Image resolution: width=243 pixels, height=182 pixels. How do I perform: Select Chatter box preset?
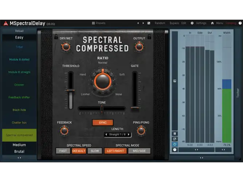coord(19,123)
